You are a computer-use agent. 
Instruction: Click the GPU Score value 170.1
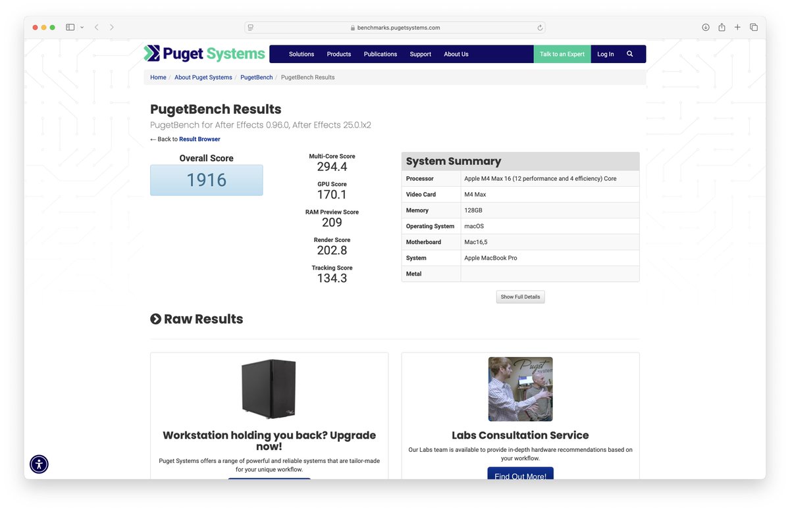tap(332, 195)
